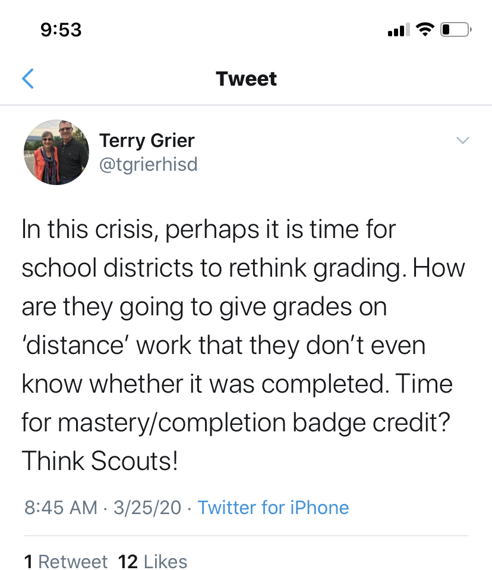
Task: Tap the bold number 1 beside Retweet
Action: tap(27, 561)
